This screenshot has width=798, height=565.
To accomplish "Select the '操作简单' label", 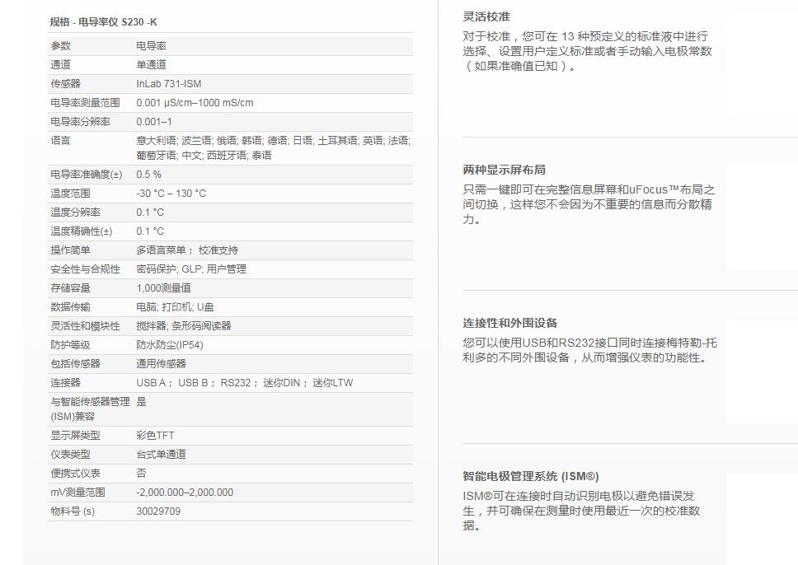I will (x=70, y=250).
